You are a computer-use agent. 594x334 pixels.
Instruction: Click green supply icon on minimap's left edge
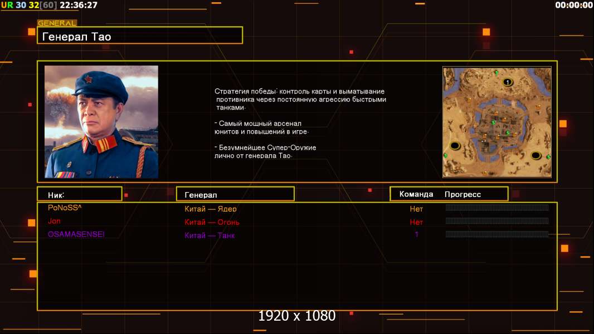446,155
